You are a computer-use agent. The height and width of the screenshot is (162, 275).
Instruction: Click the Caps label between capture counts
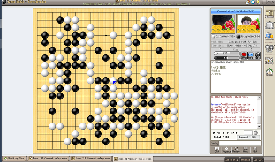pos(235,50)
